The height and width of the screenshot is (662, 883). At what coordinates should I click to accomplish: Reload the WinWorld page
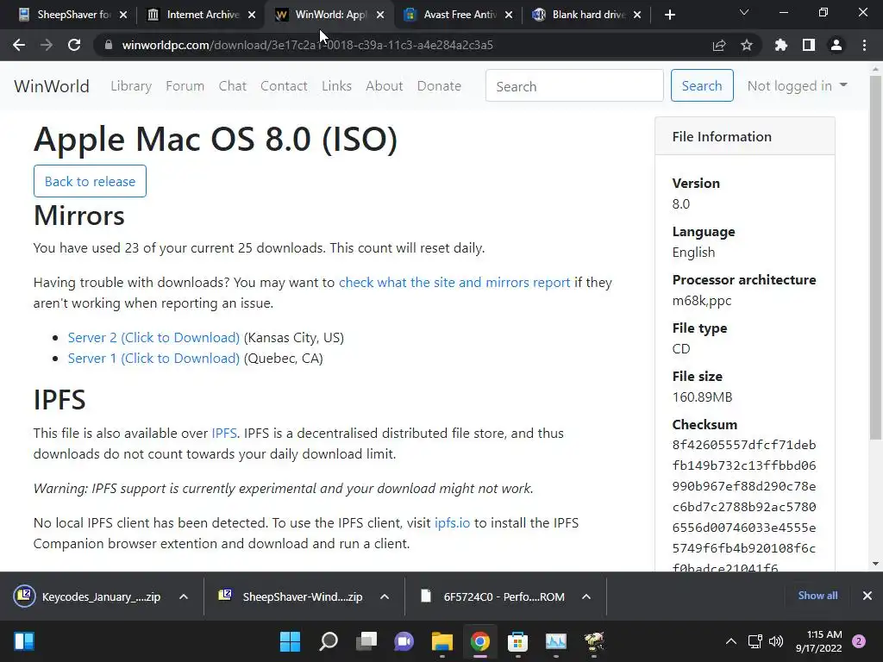click(74, 45)
